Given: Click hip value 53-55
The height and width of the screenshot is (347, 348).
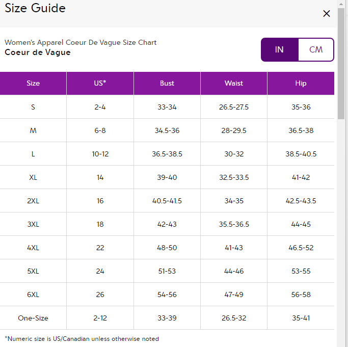Looking at the screenshot, I should 301,271.
